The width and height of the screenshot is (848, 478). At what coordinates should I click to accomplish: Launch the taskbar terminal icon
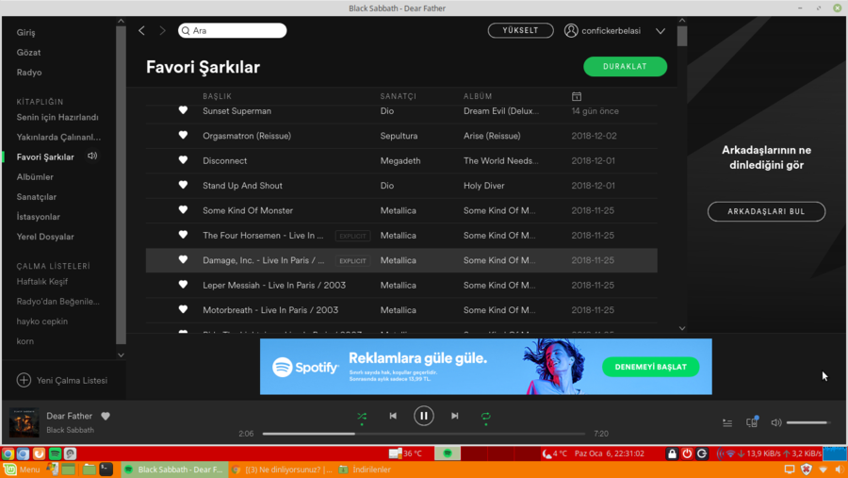(x=106, y=470)
